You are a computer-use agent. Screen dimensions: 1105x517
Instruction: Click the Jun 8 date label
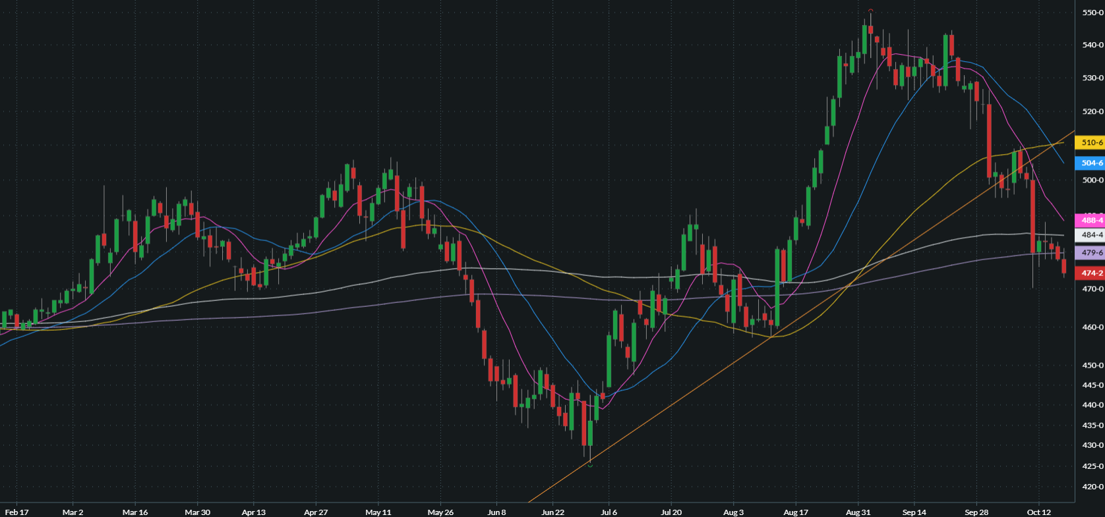point(496,512)
